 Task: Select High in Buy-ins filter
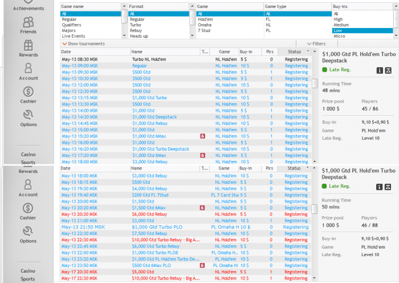338,19
